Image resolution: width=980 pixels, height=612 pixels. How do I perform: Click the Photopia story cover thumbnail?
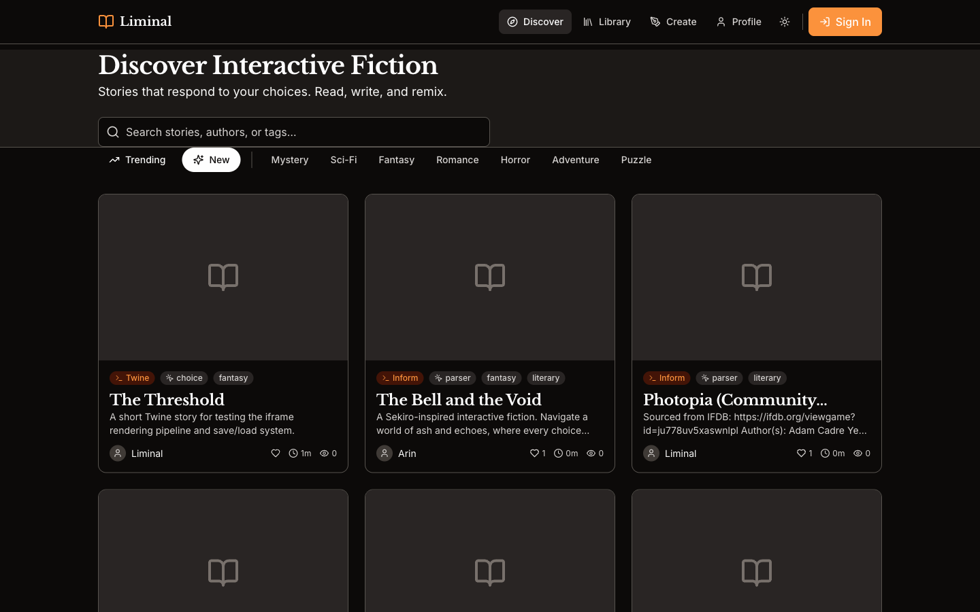pos(756,277)
